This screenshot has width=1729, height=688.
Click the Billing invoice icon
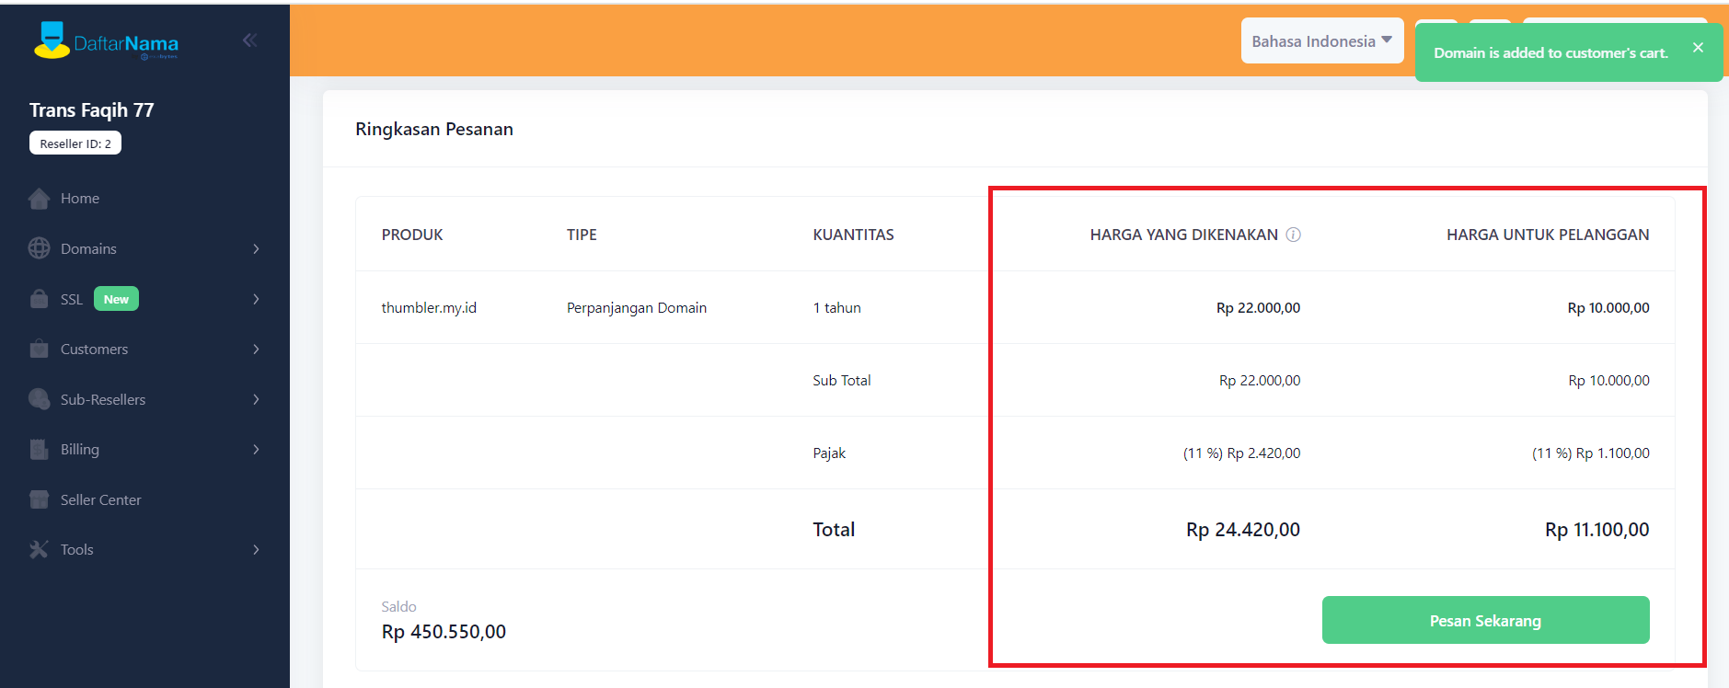pyautogui.click(x=39, y=450)
